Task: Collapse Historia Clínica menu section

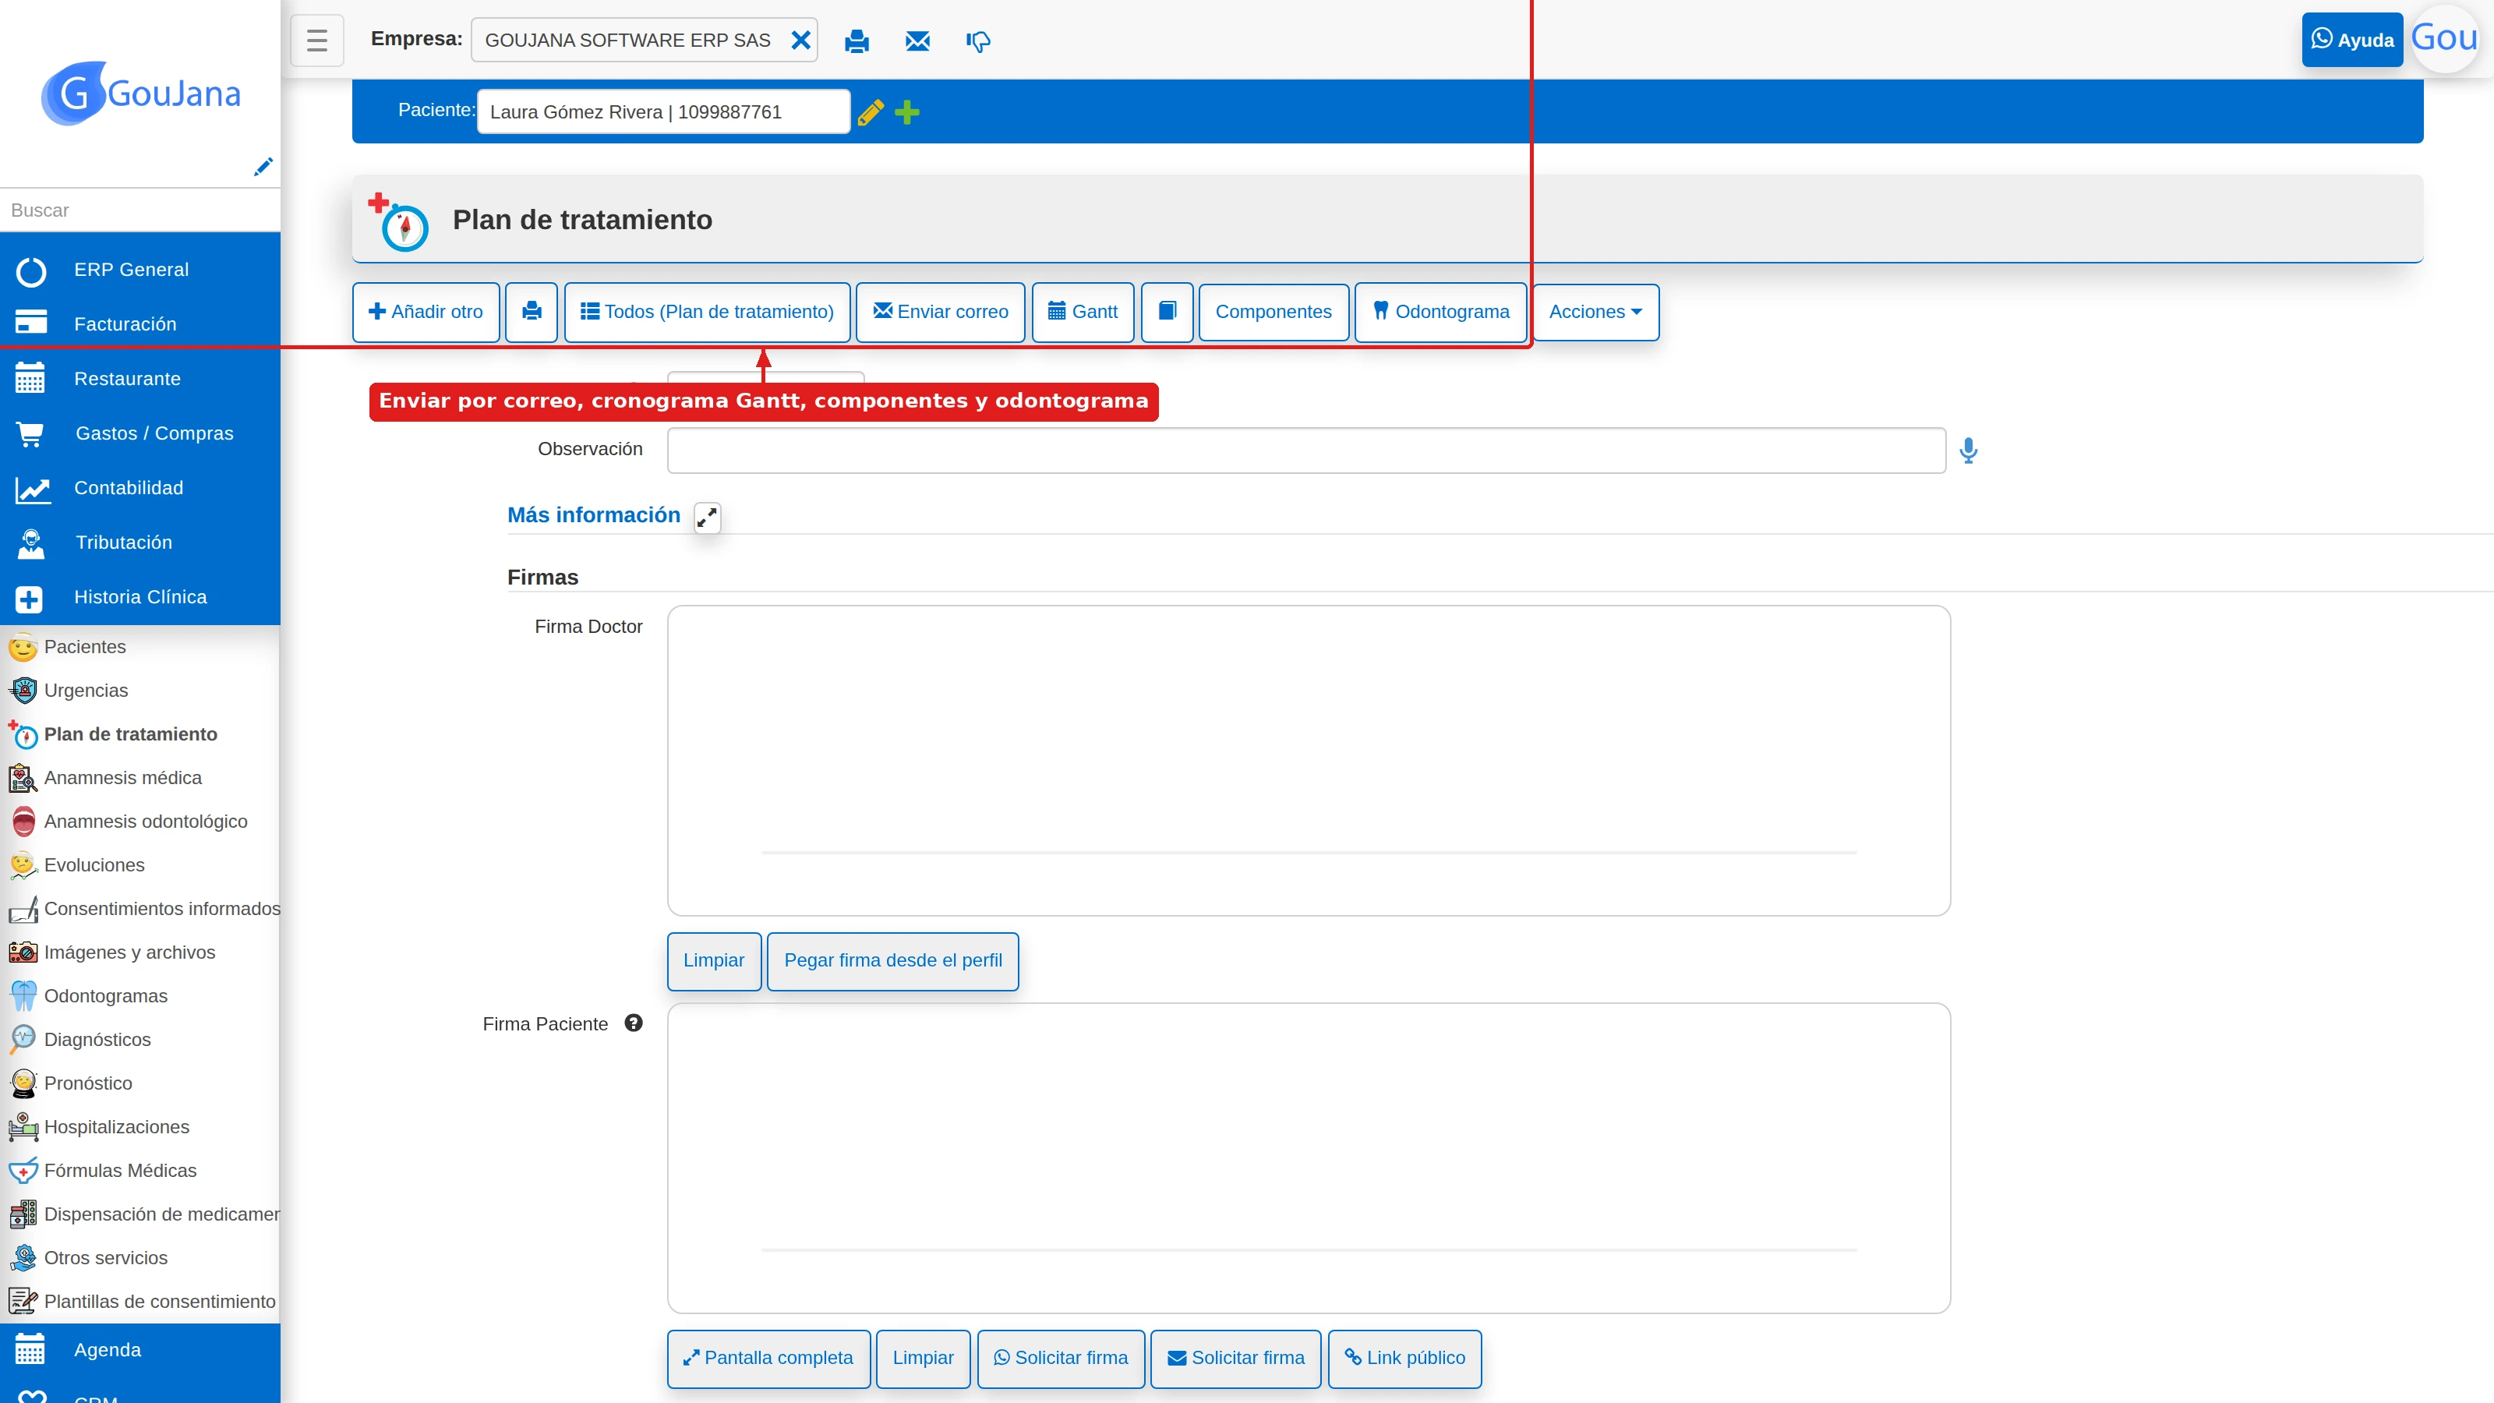Action: click(140, 597)
